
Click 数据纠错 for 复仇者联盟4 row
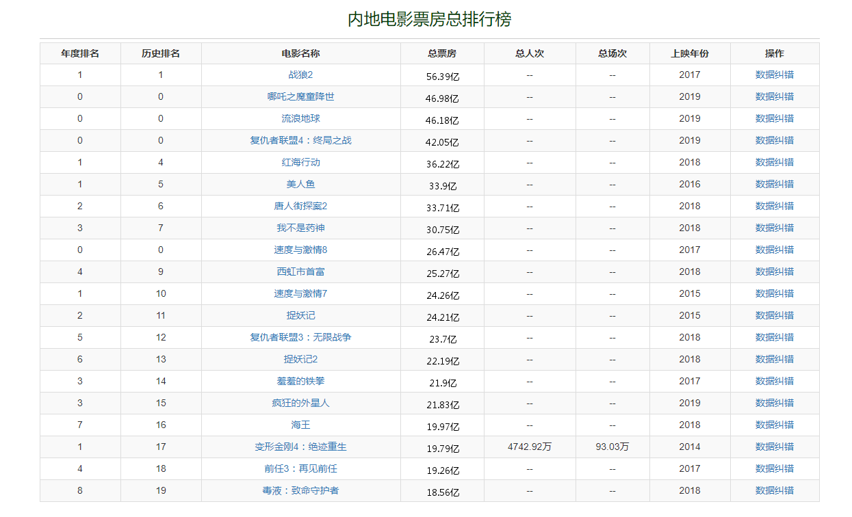pos(775,141)
